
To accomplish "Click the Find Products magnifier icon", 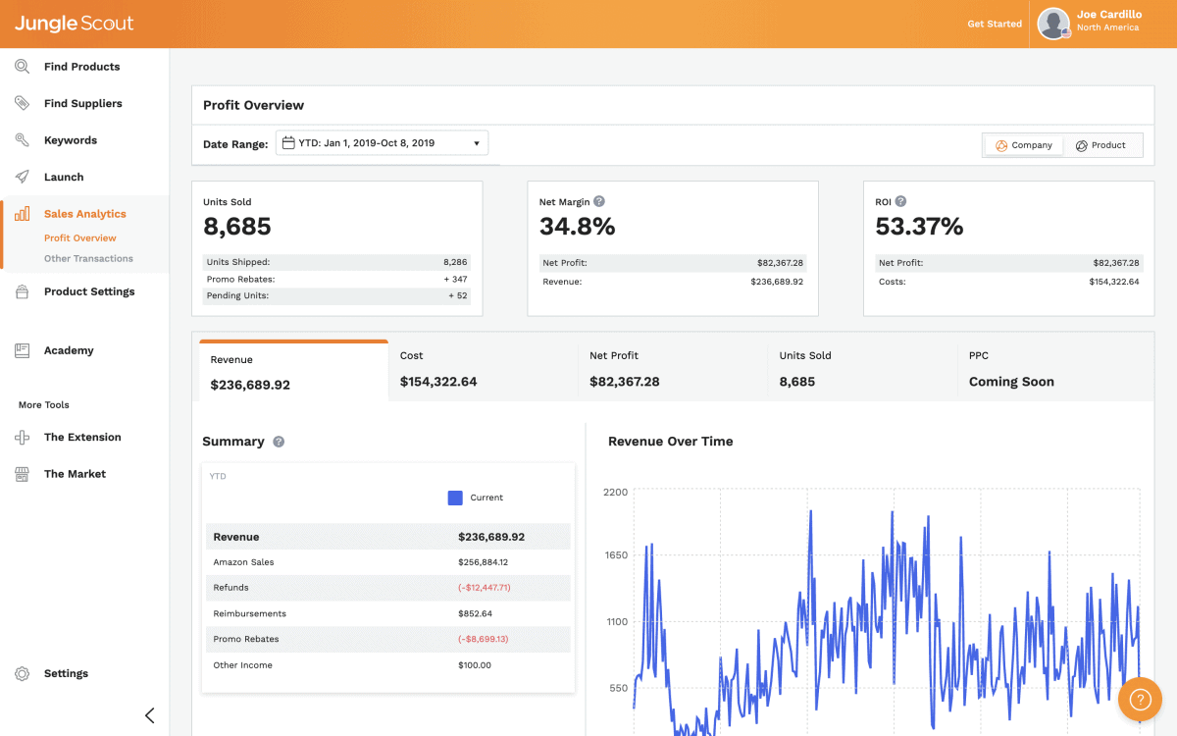I will [x=22, y=67].
